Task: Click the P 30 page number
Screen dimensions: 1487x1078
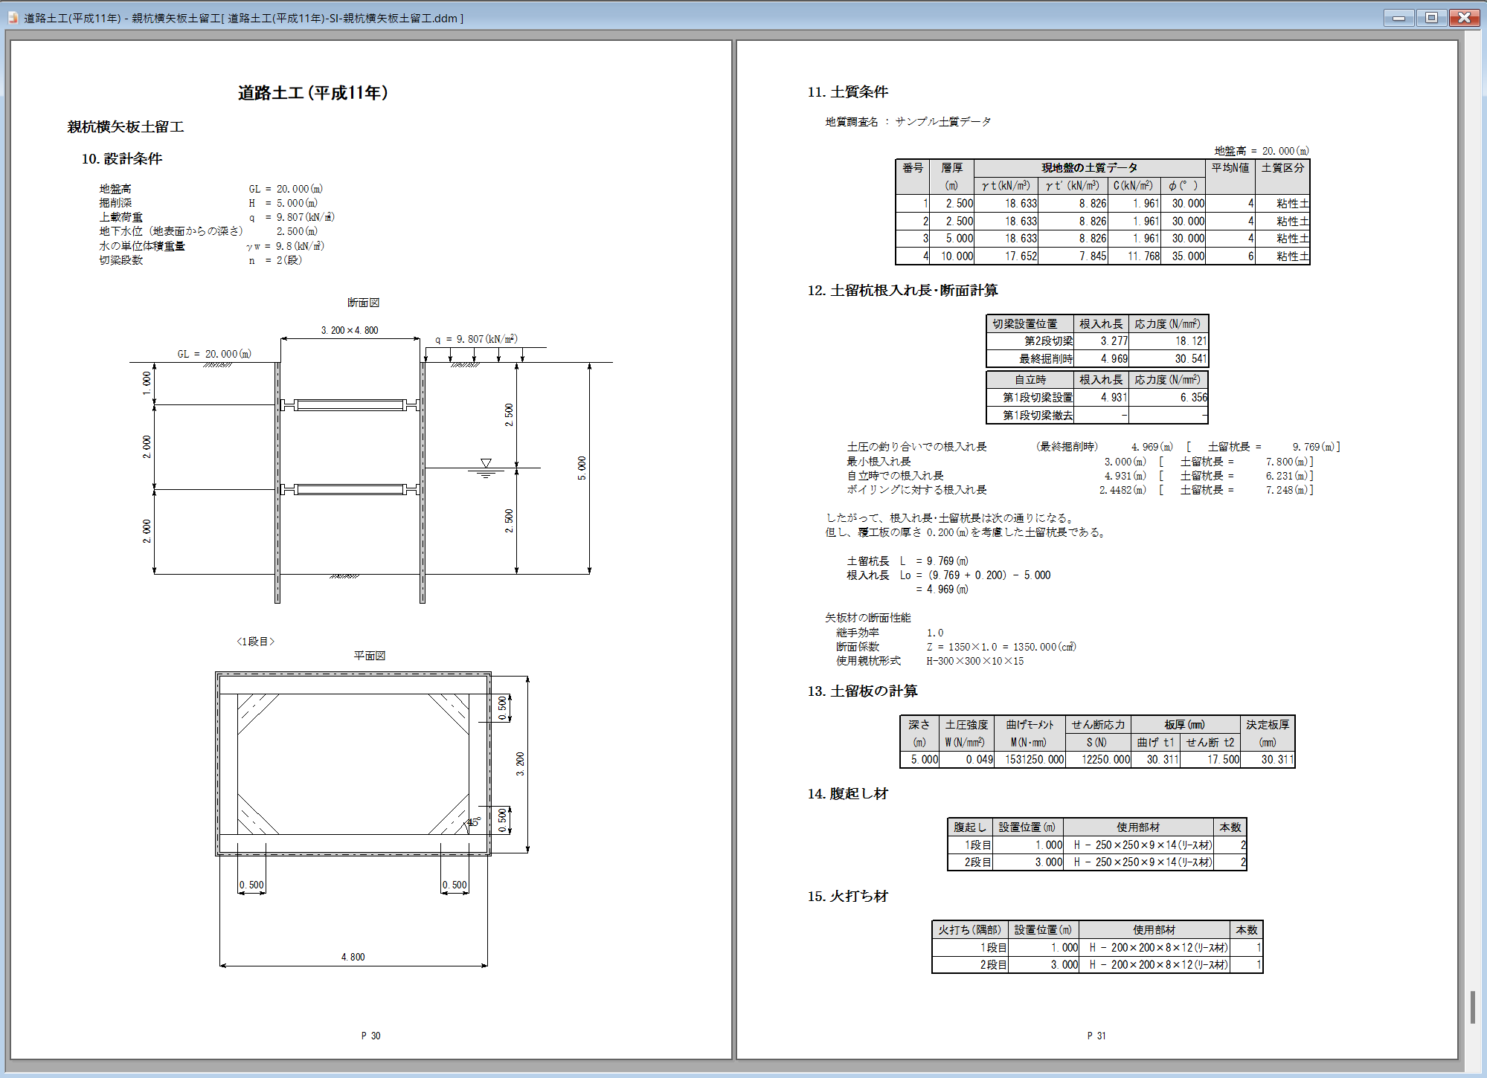Action: pyautogui.click(x=370, y=1036)
